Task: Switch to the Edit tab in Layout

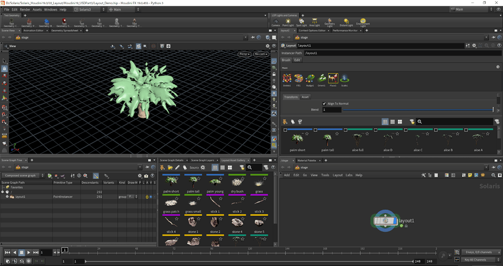Action: (297, 60)
